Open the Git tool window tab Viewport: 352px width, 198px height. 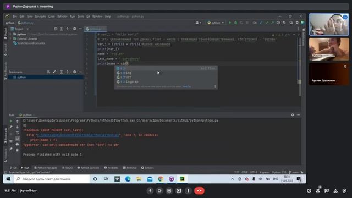pyautogui.click(x=13, y=168)
